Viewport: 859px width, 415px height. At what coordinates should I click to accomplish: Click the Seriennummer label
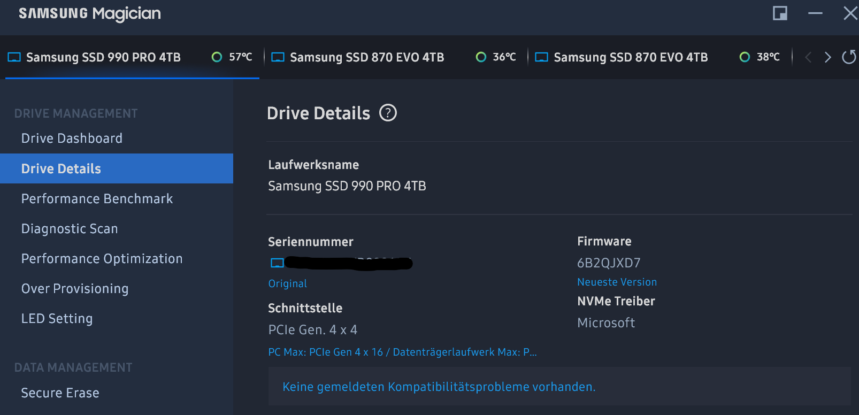(311, 242)
